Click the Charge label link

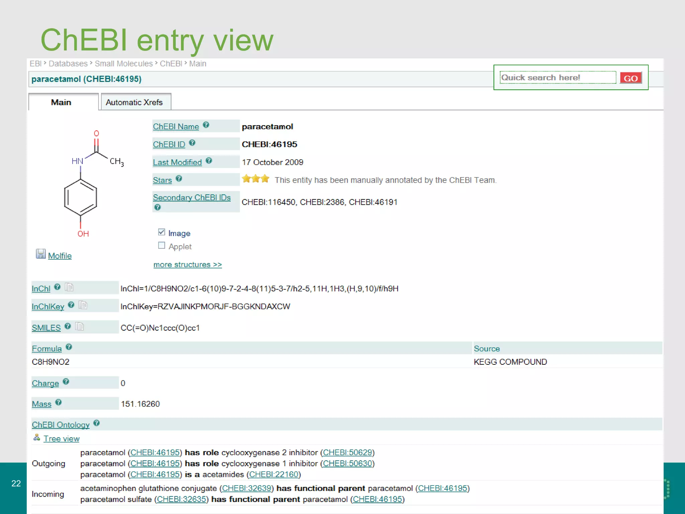click(45, 383)
